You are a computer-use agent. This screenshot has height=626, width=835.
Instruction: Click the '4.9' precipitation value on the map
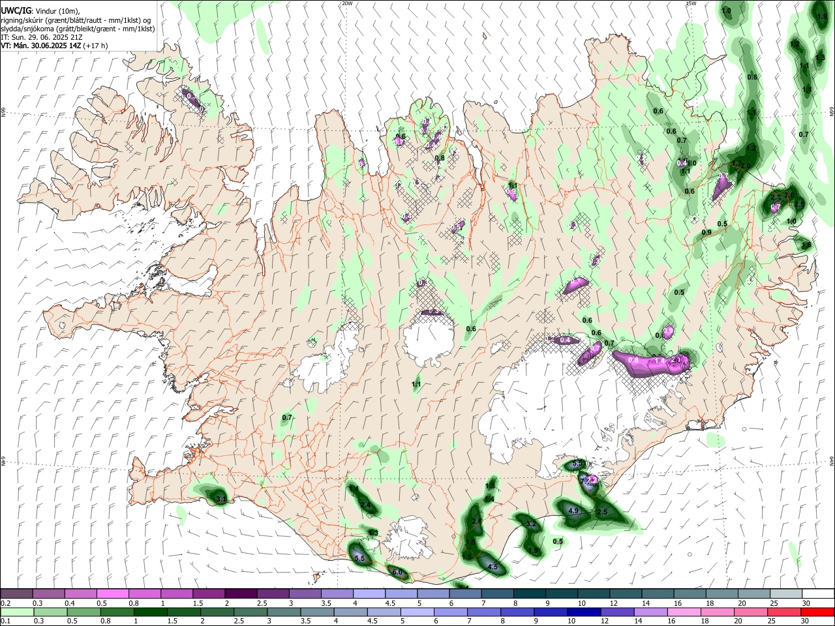point(574,511)
